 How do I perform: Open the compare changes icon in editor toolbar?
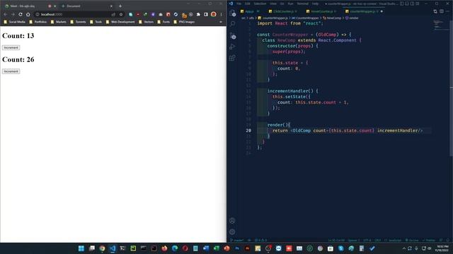pyautogui.click(x=435, y=11)
